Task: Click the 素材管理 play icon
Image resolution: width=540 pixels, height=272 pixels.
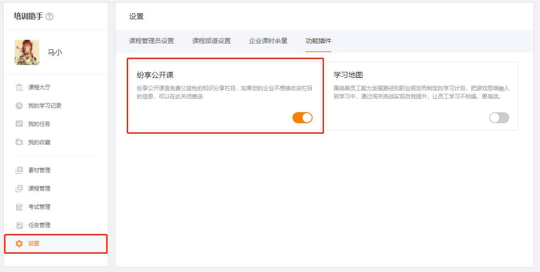Action: tap(19, 170)
